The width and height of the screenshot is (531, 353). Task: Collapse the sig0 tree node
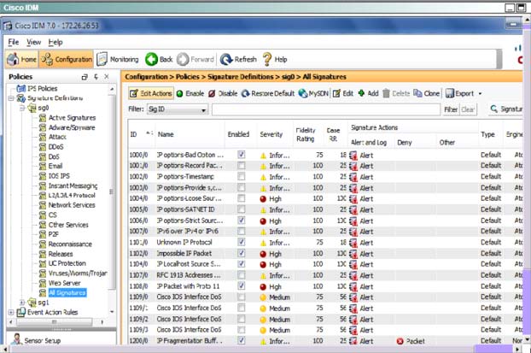point(22,109)
